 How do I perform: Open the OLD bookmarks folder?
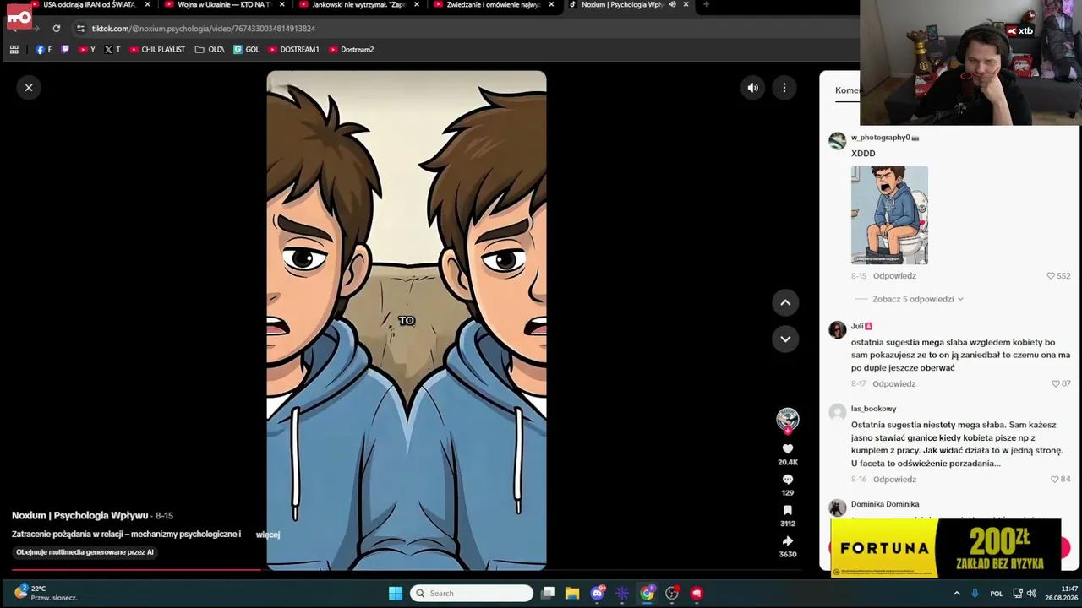[x=210, y=50]
